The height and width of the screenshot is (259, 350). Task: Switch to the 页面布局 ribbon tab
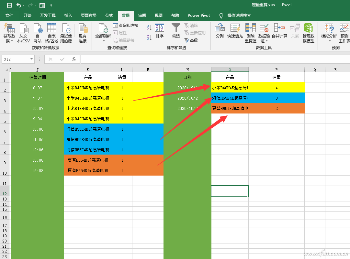89,16
